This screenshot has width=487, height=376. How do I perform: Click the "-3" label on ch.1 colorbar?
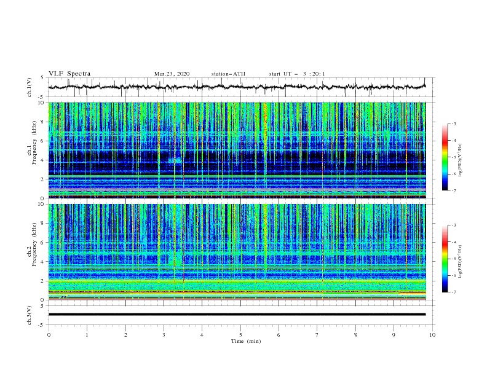click(x=453, y=123)
